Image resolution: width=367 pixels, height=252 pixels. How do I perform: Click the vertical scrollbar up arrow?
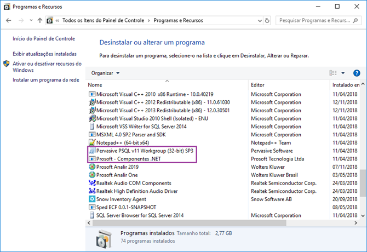(363, 84)
